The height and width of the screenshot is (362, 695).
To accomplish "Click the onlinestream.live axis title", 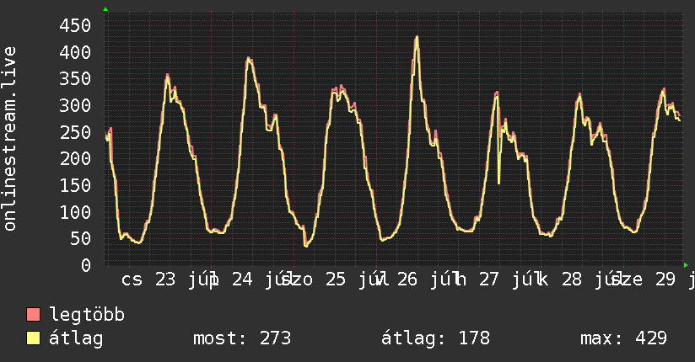I will click(9, 139).
